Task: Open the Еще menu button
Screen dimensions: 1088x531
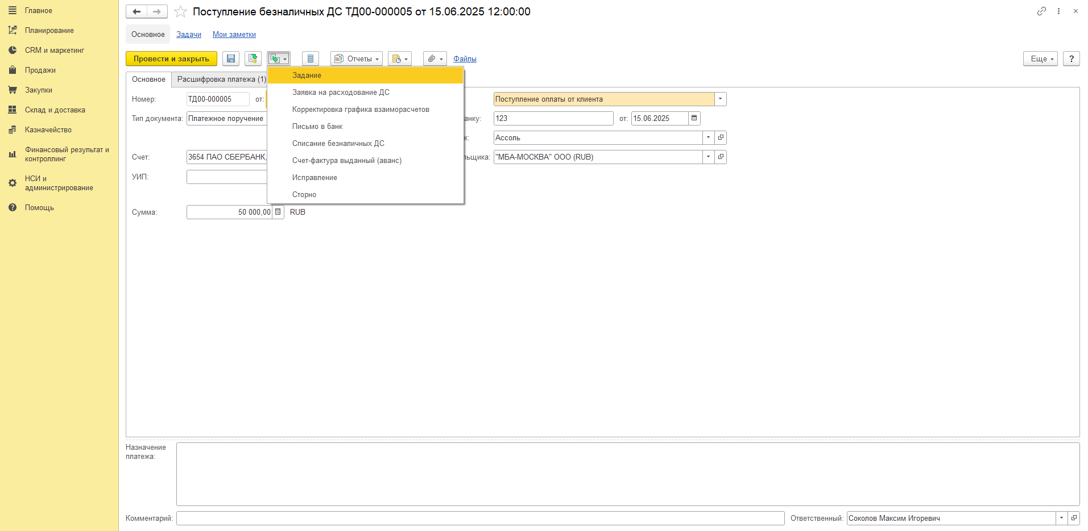Action: [x=1040, y=58]
